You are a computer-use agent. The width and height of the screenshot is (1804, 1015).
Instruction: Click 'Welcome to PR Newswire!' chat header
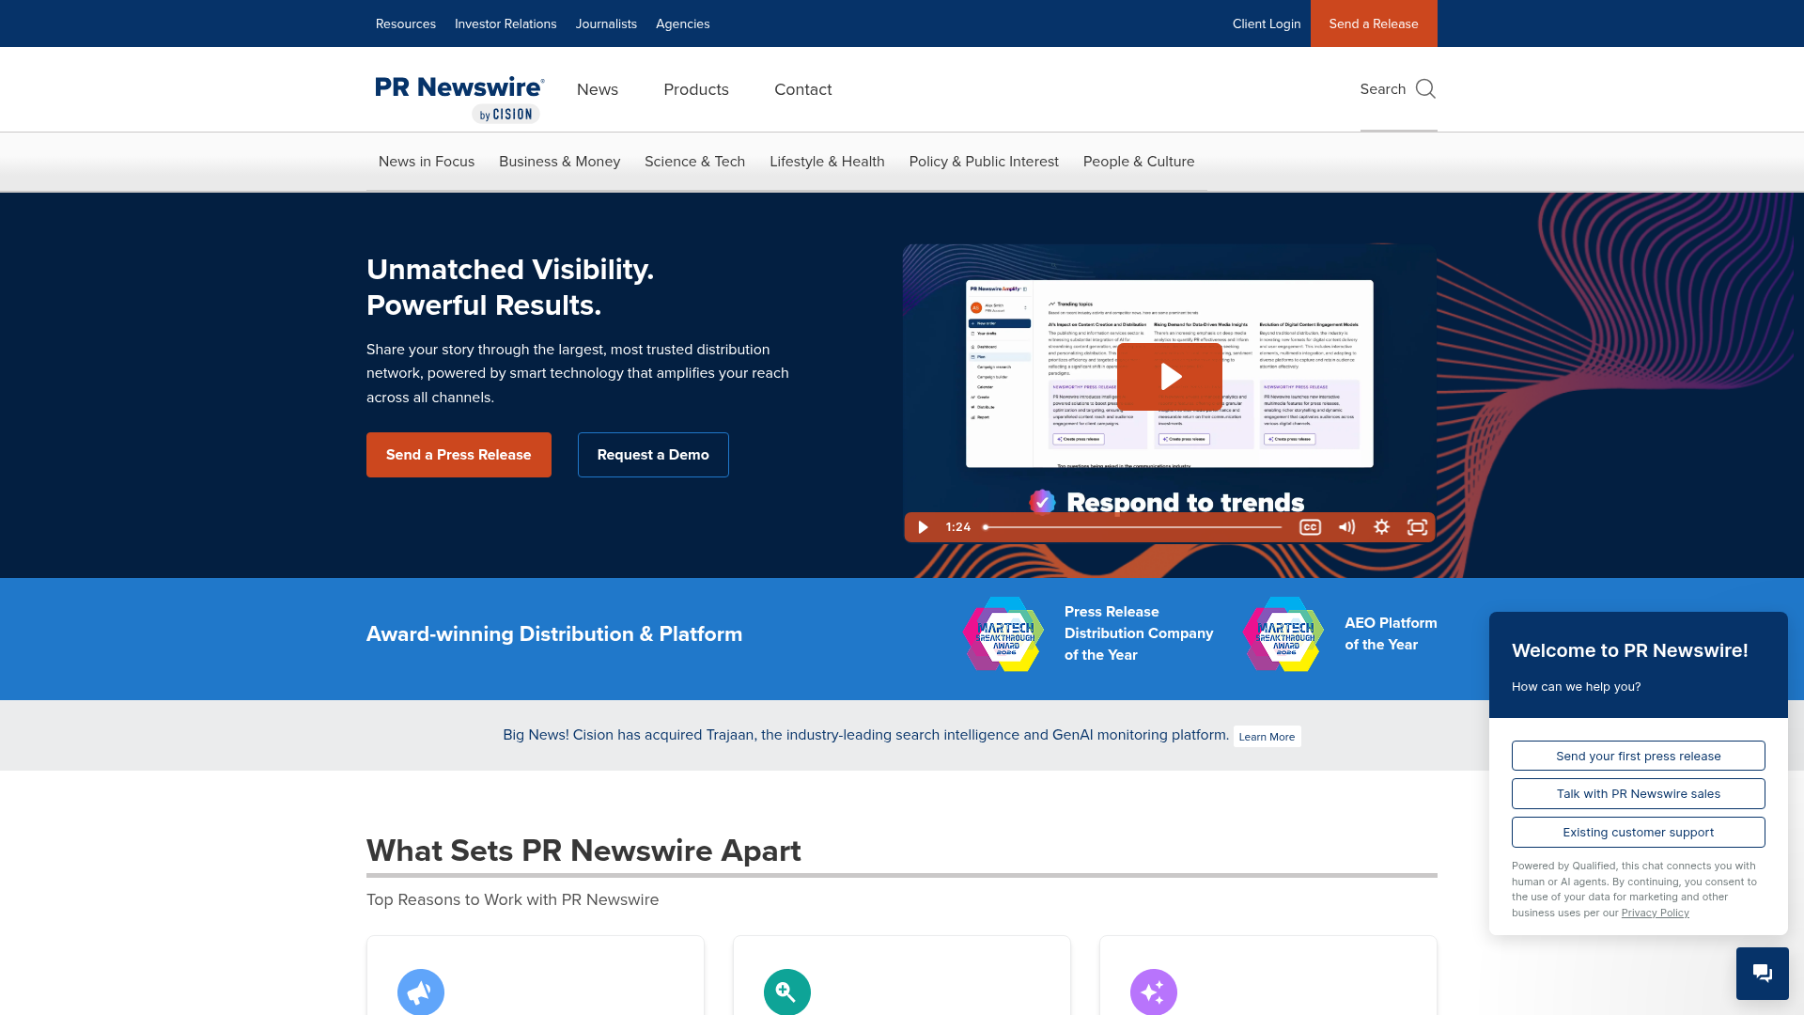point(1630,650)
